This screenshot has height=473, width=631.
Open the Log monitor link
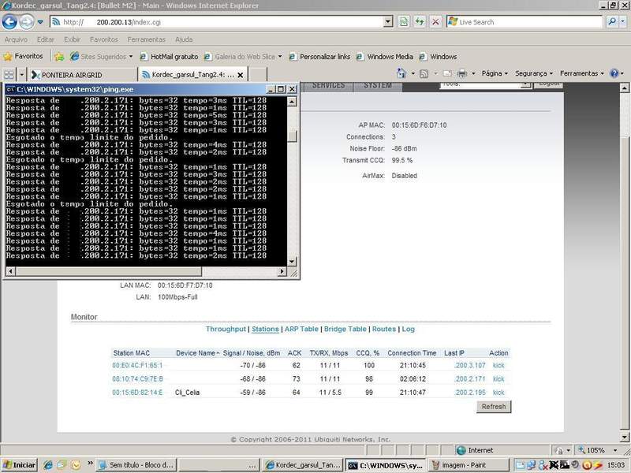click(408, 329)
